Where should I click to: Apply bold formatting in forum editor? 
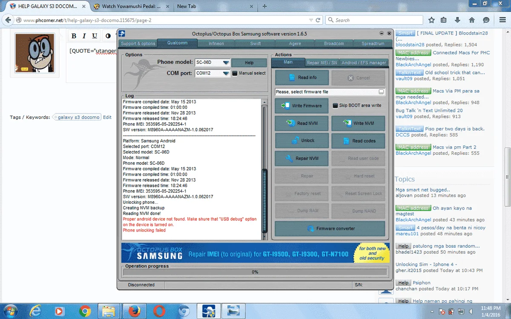click(x=74, y=36)
